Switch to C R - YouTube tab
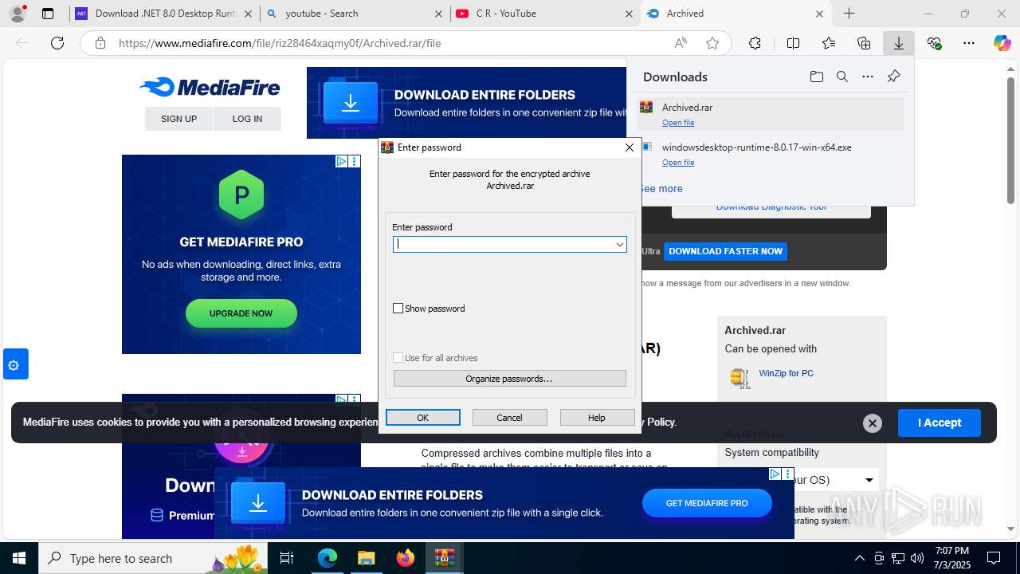The width and height of the screenshot is (1020, 574). coord(545,14)
